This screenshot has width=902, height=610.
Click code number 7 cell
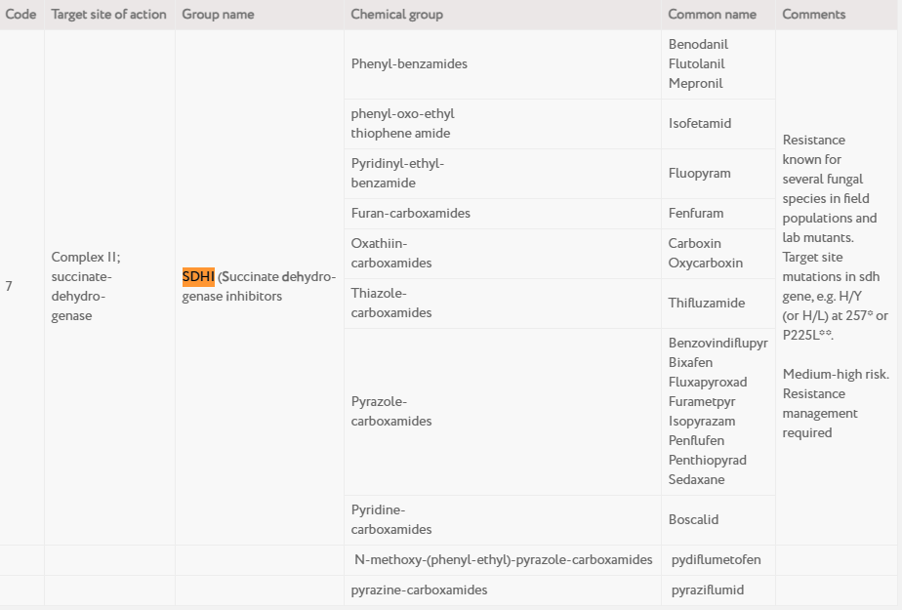(9, 286)
